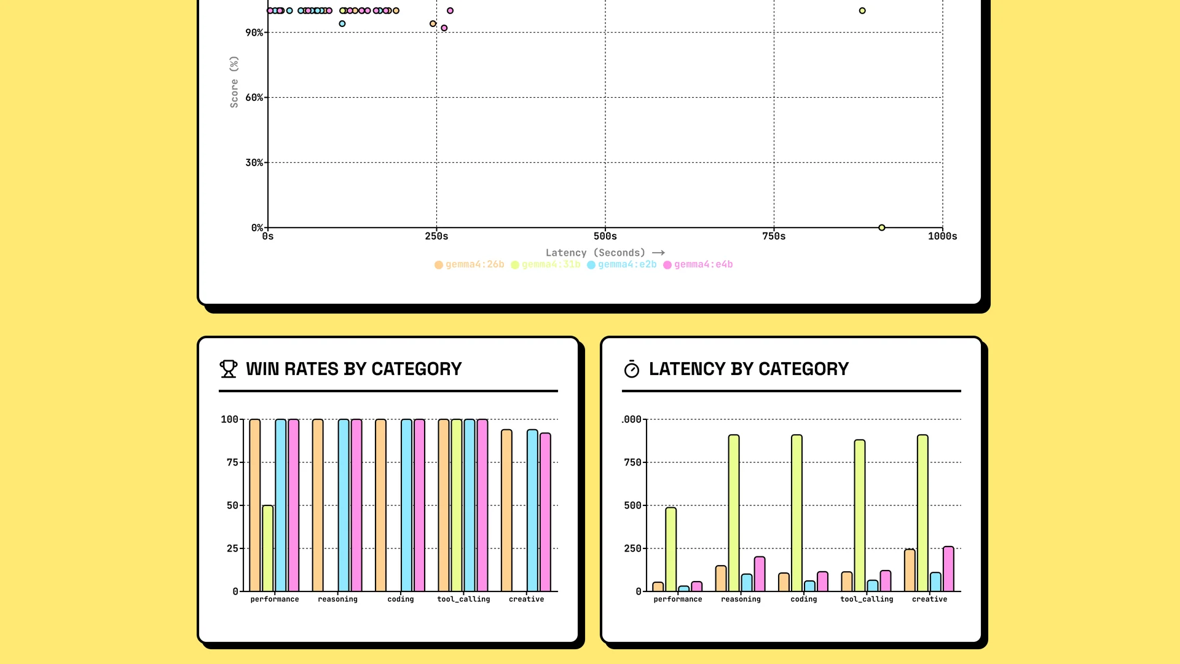Viewport: 1180px width, 664px height.
Task: Click the '60%' tick label on scatter plot
Action: click(254, 98)
